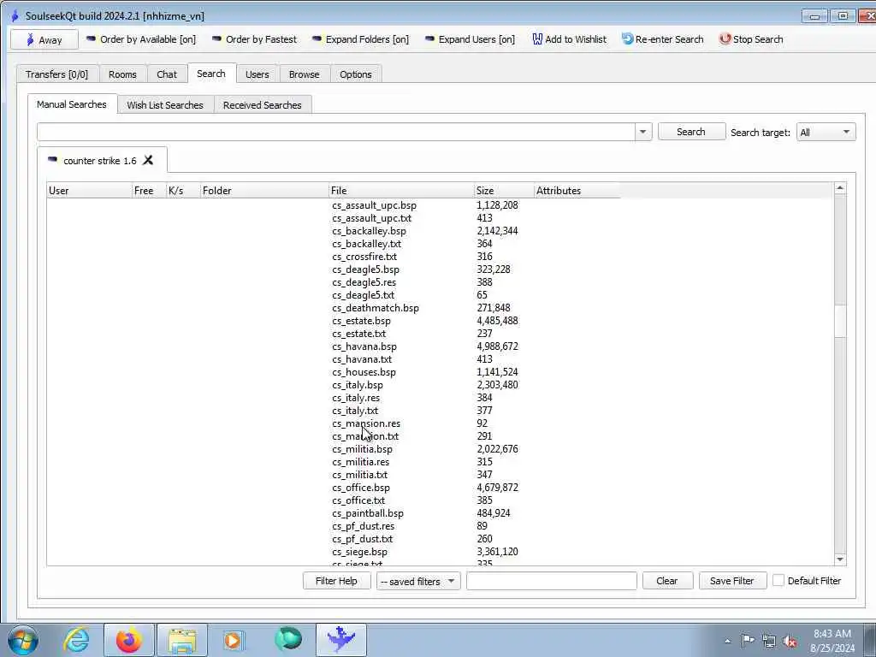Image resolution: width=876 pixels, height=657 pixels.
Task: Toggle Expand Folders option
Action: point(360,39)
